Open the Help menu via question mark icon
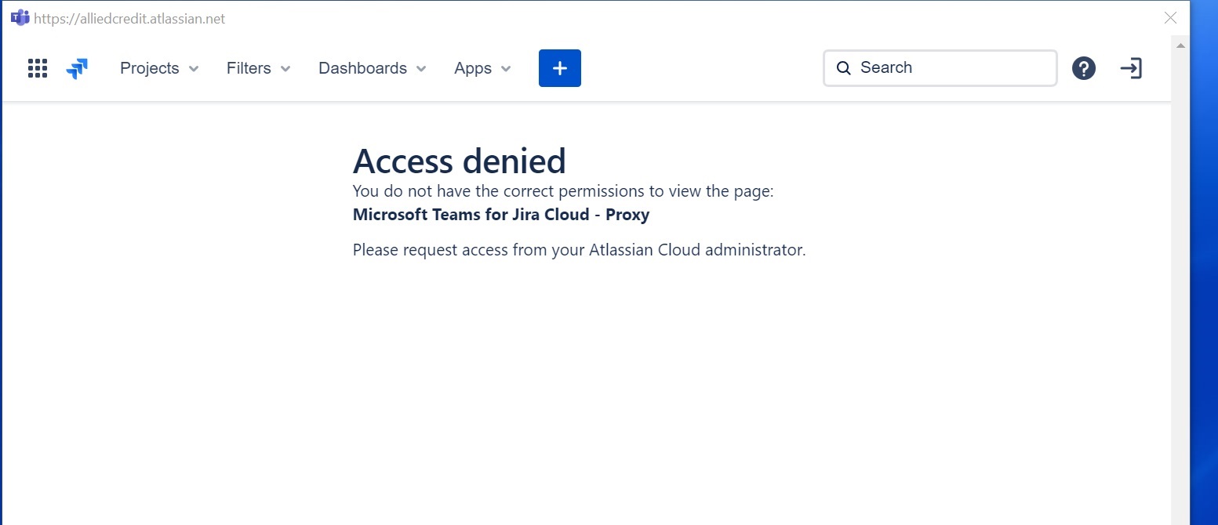Screen dimensions: 1218x525 coord(1084,68)
